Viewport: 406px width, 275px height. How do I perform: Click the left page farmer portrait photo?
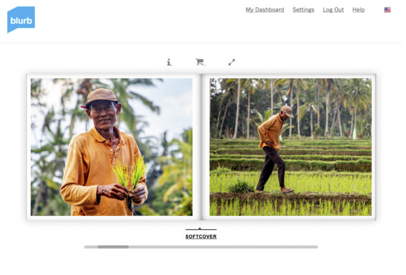(x=112, y=147)
